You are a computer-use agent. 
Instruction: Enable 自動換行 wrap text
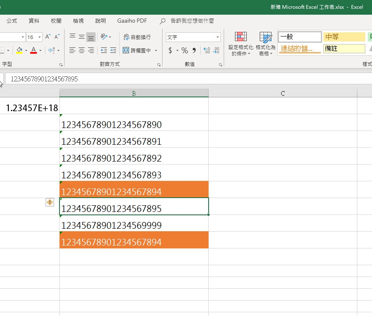coord(137,37)
